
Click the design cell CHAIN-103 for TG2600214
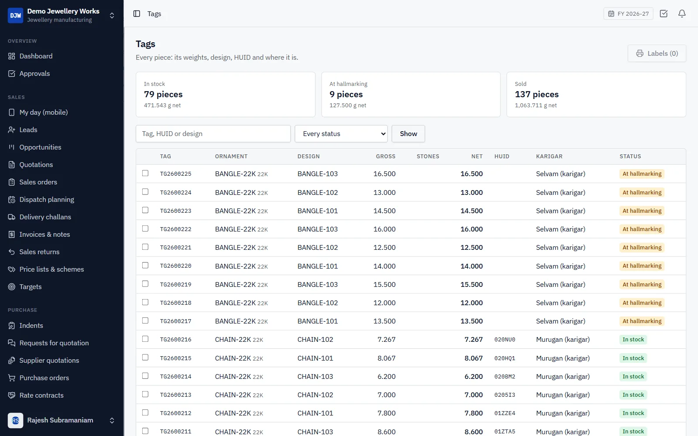coord(315,376)
